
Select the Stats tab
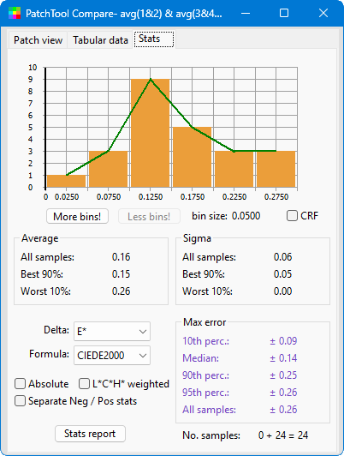pyautogui.click(x=154, y=39)
